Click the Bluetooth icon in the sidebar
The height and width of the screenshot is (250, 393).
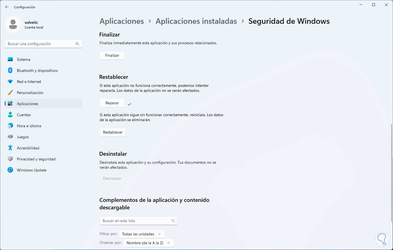(x=10, y=71)
